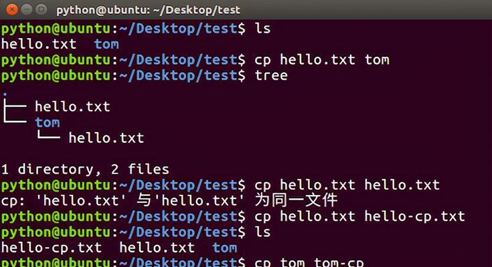Click the 'cp hello.txt hello.txt' command
Viewport: 492px width, 267px height.
coord(347,185)
